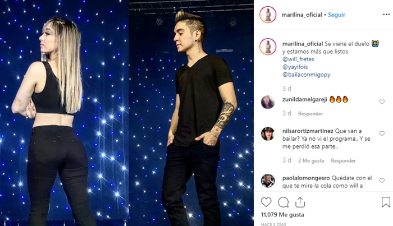Click the share post arrow icon
Image resolution: width=393 pixels, height=226 pixels.
point(300,202)
